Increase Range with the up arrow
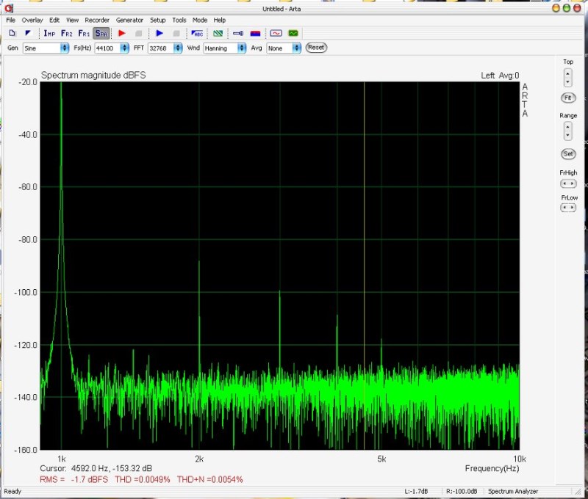588x499 pixels. coord(567,127)
